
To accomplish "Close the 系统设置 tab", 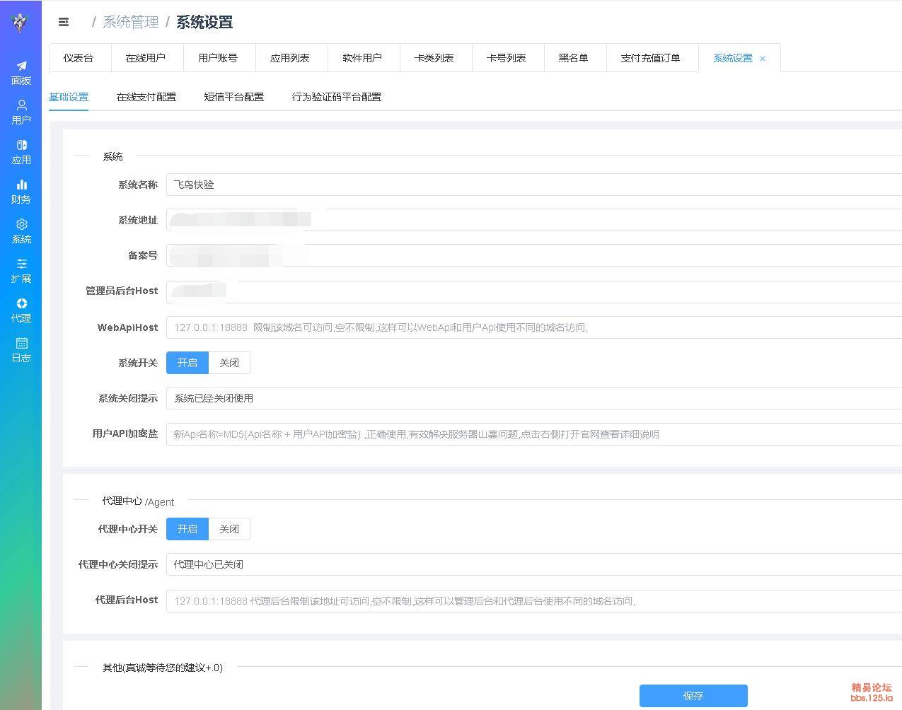I will tap(763, 59).
